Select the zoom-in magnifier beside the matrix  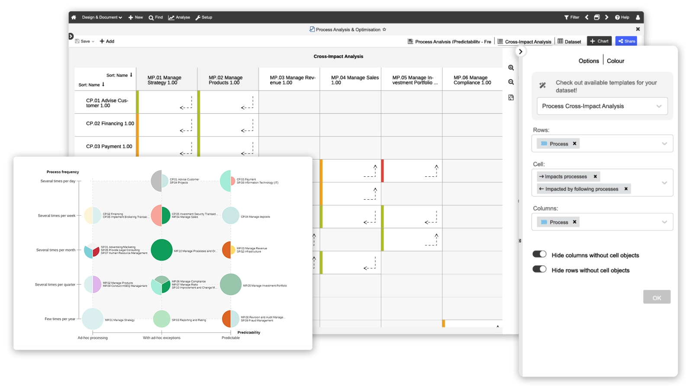tap(511, 68)
